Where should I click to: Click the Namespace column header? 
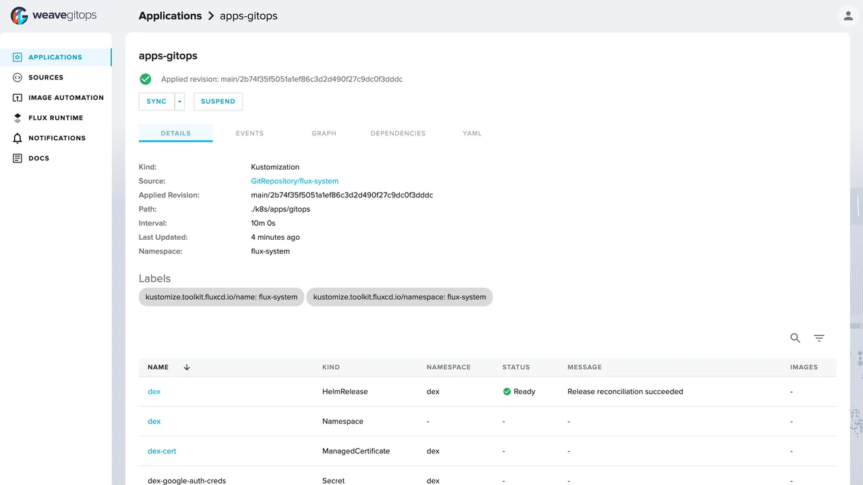(x=448, y=367)
